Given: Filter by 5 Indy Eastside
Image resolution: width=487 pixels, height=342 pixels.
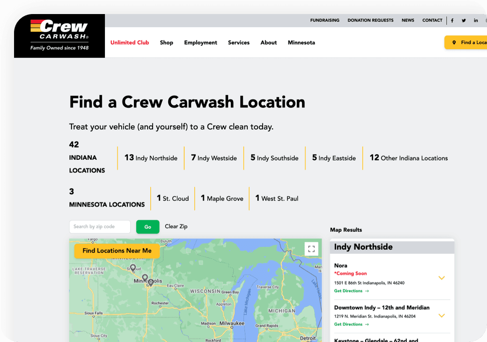Looking at the screenshot, I should [334, 158].
